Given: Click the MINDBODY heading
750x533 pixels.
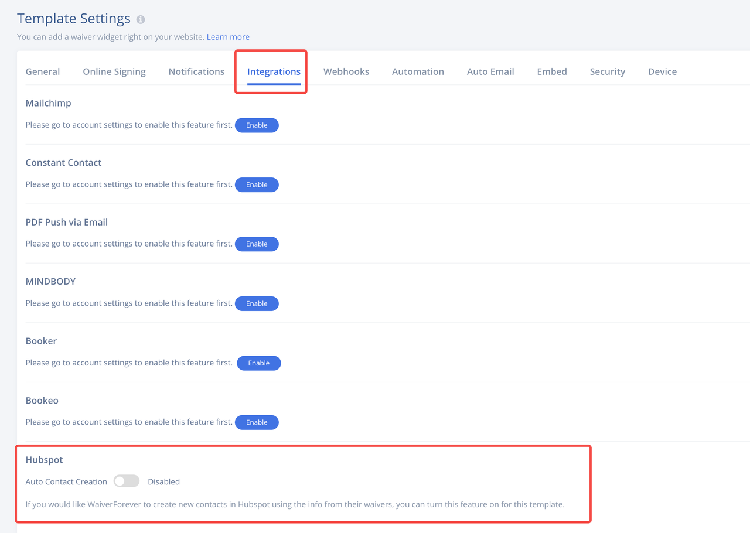Looking at the screenshot, I should coord(50,281).
